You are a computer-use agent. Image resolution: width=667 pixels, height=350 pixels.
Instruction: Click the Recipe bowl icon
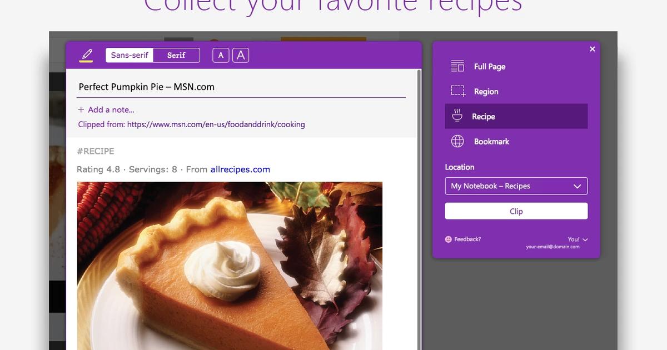click(x=457, y=116)
